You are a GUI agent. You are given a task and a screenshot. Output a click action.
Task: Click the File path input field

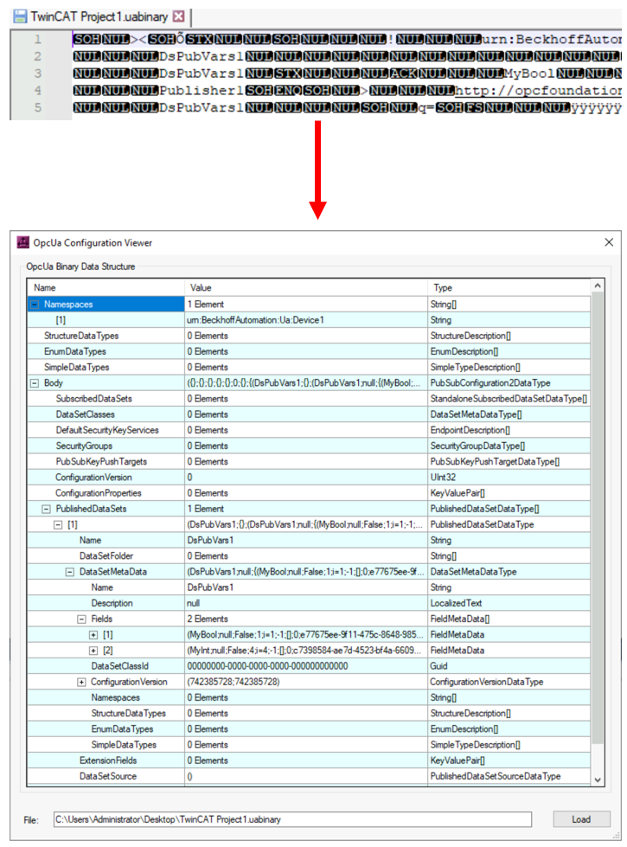point(292,819)
